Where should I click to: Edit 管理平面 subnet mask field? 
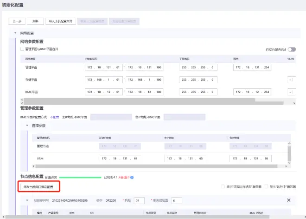click(x=198, y=67)
